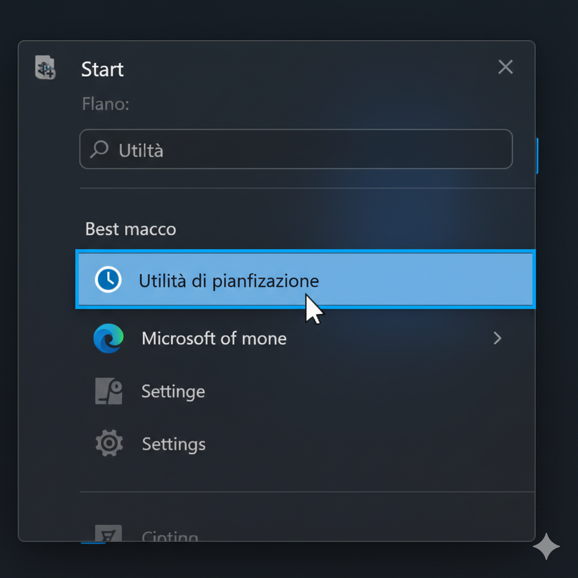The height and width of the screenshot is (578, 578).
Task: Click the gear icon beside Settings
Action: pyautogui.click(x=109, y=444)
